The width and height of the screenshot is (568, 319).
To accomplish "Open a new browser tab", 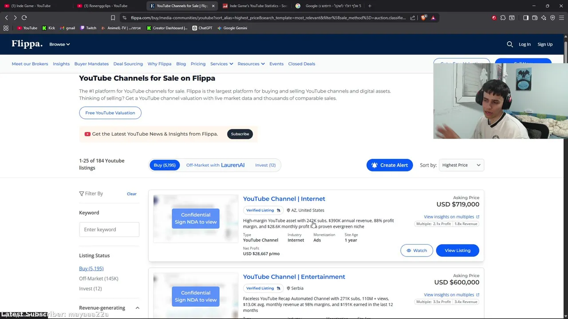I will [x=370, y=6].
